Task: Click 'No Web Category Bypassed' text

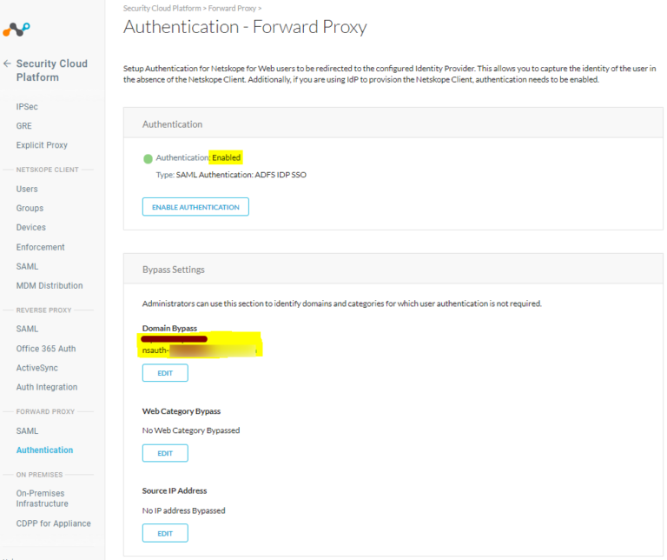Action: click(x=191, y=430)
